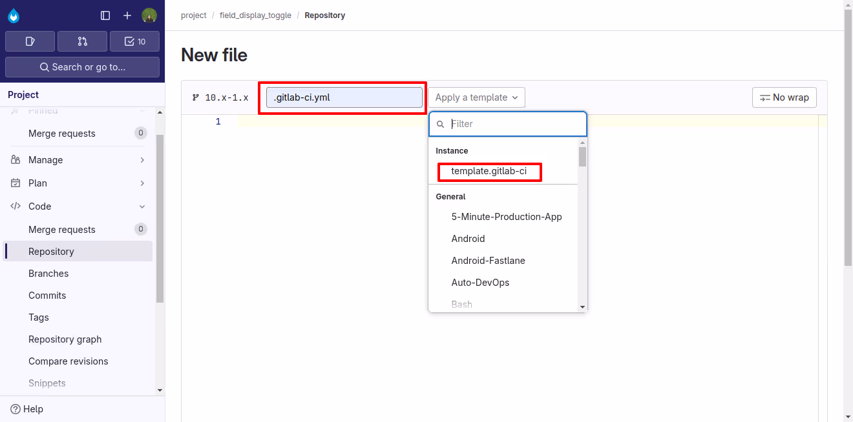
Task: Toggle the Apply a template dropdown
Action: tap(477, 97)
